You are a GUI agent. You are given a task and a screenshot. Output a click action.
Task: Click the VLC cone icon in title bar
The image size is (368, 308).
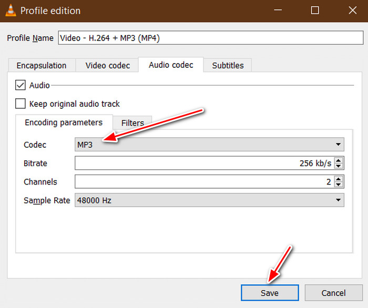click(11, 11)
